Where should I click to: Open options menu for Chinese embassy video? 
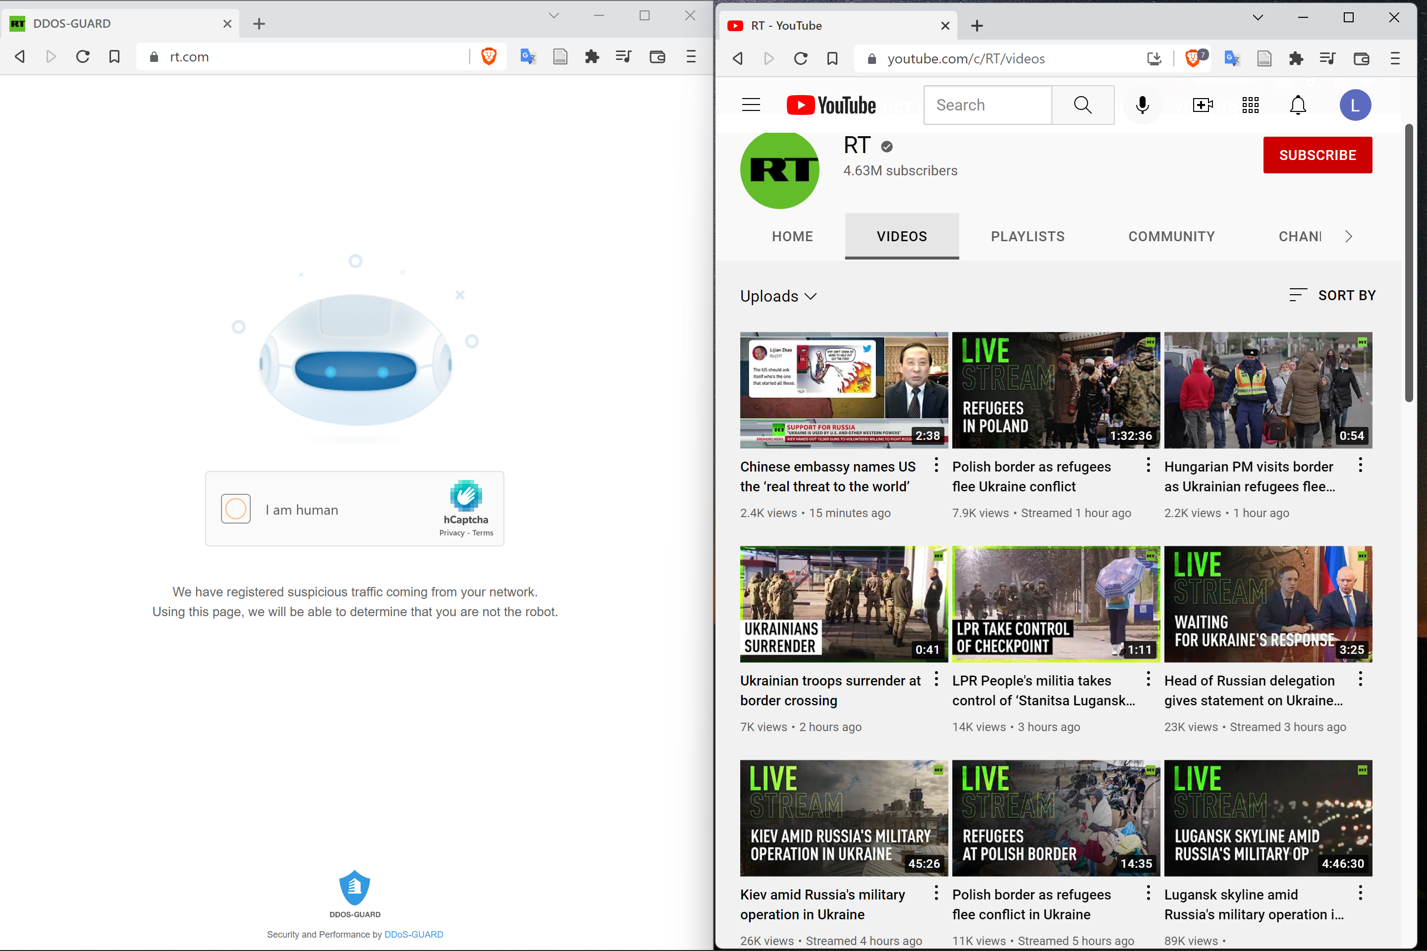pyautogui.click(x=936, y=465)
